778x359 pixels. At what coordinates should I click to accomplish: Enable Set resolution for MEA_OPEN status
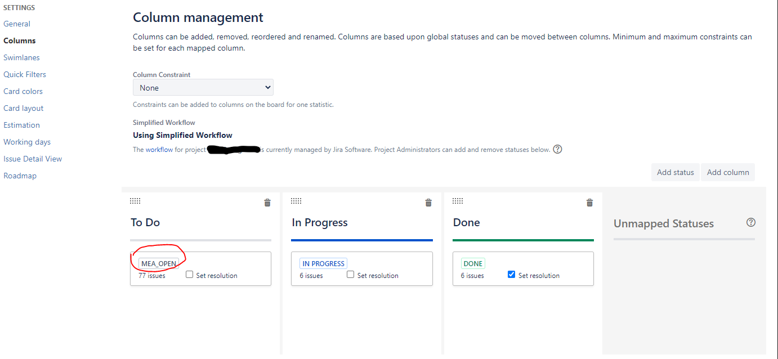tap(189, 275)
